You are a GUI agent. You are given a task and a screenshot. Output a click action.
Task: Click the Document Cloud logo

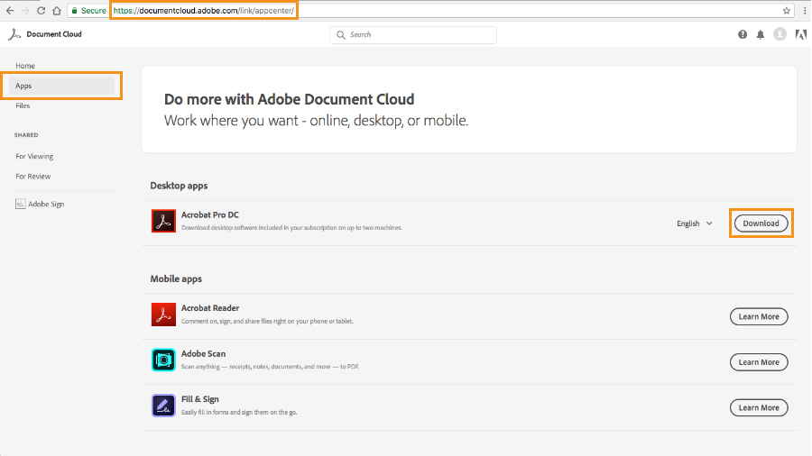(x=45, y=34)
